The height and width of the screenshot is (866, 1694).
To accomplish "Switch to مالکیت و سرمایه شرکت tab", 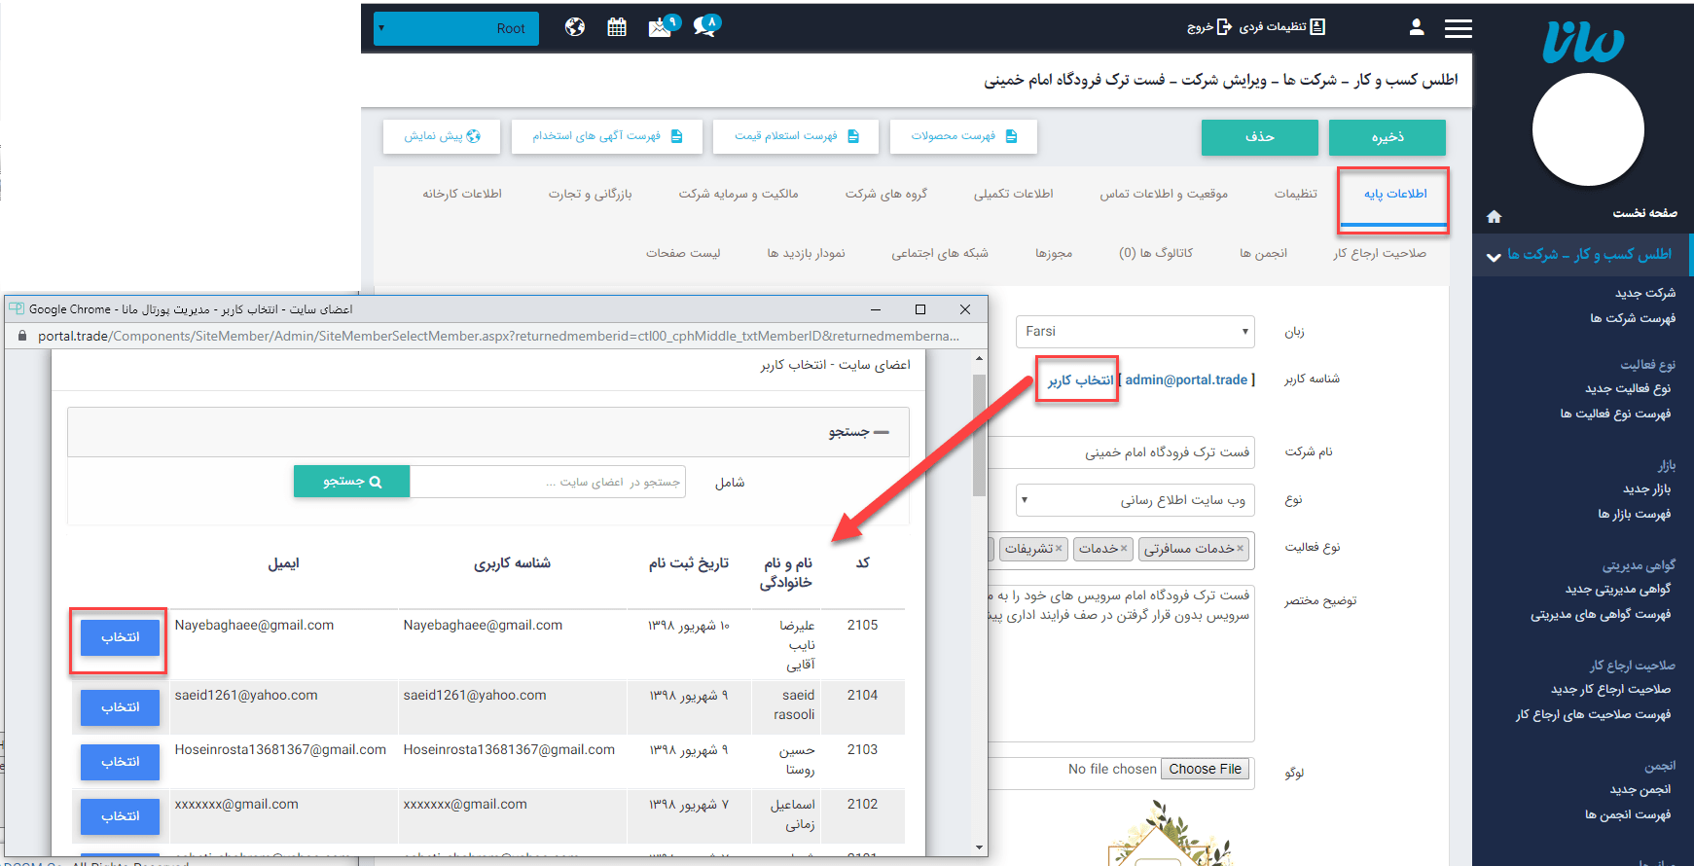I will point(739,195).
